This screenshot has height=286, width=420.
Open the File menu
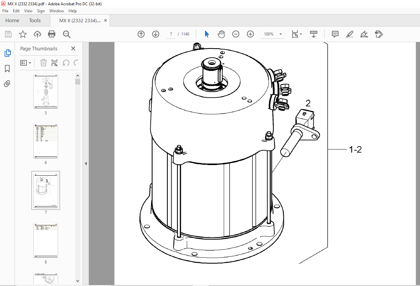point(5,11)
